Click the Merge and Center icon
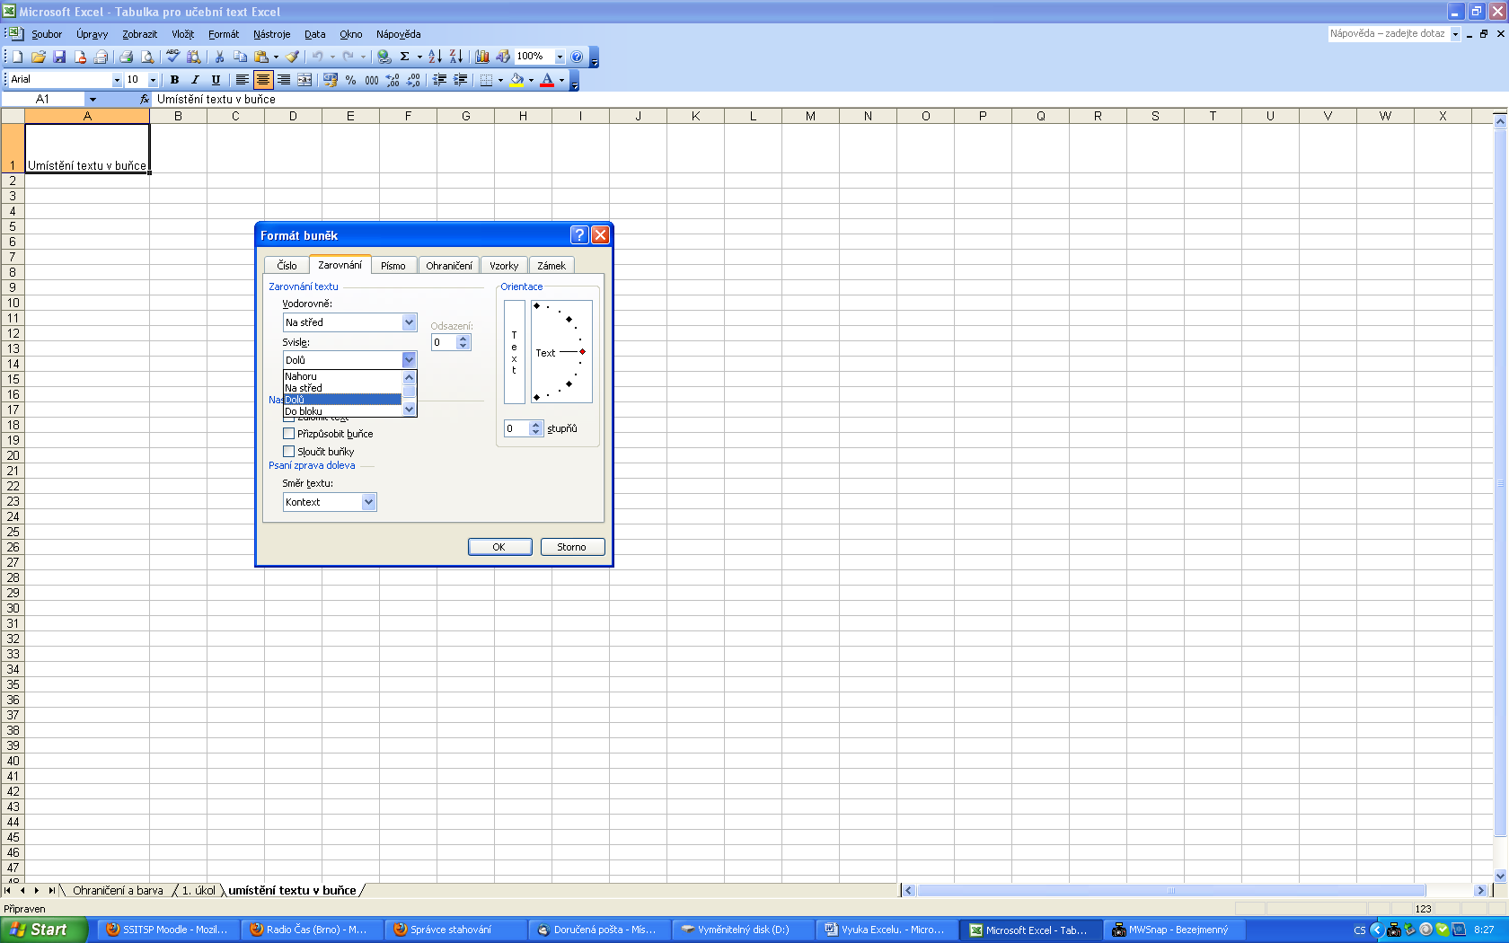 click(x=304, y=80)
